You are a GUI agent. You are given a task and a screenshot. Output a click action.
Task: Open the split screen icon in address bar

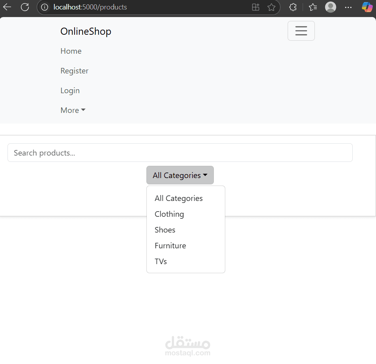click(x=256, y=7)
